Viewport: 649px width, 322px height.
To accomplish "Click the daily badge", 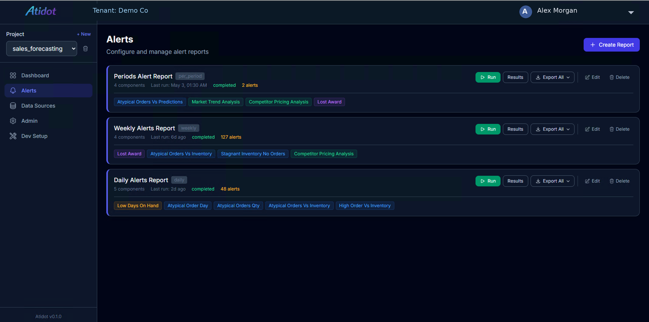I will point(179,180).
